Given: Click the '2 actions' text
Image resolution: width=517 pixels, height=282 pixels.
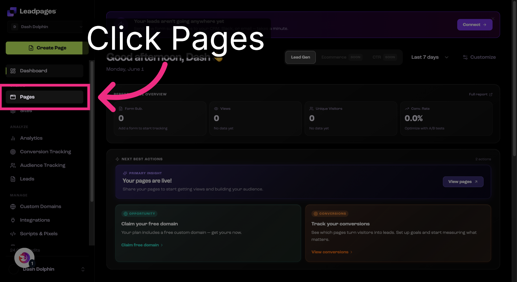Looking at the screenshot, I should [x=483, y=159].
